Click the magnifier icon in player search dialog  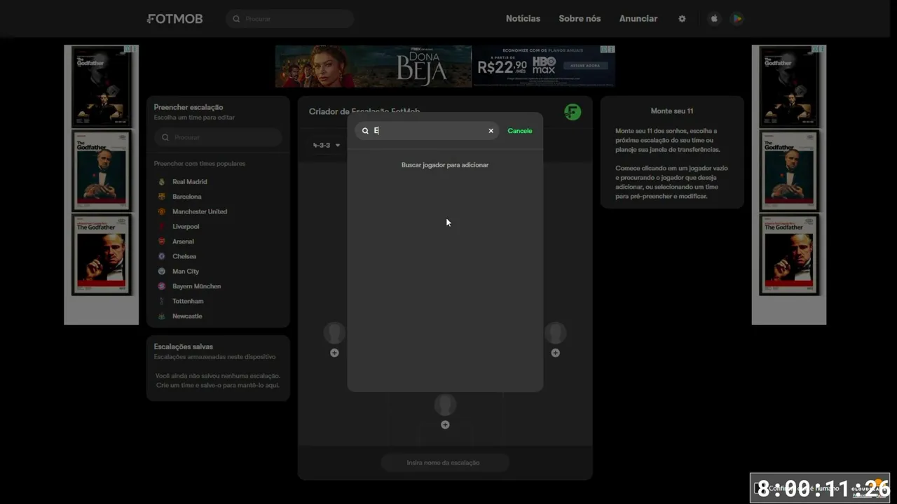pyautogui.click(x=365, y=131)
